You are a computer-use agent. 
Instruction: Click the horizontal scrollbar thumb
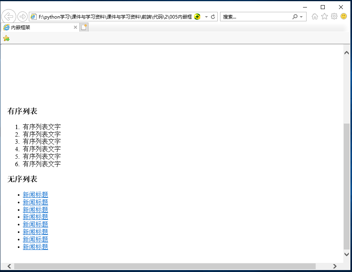[x=165, y=266]
